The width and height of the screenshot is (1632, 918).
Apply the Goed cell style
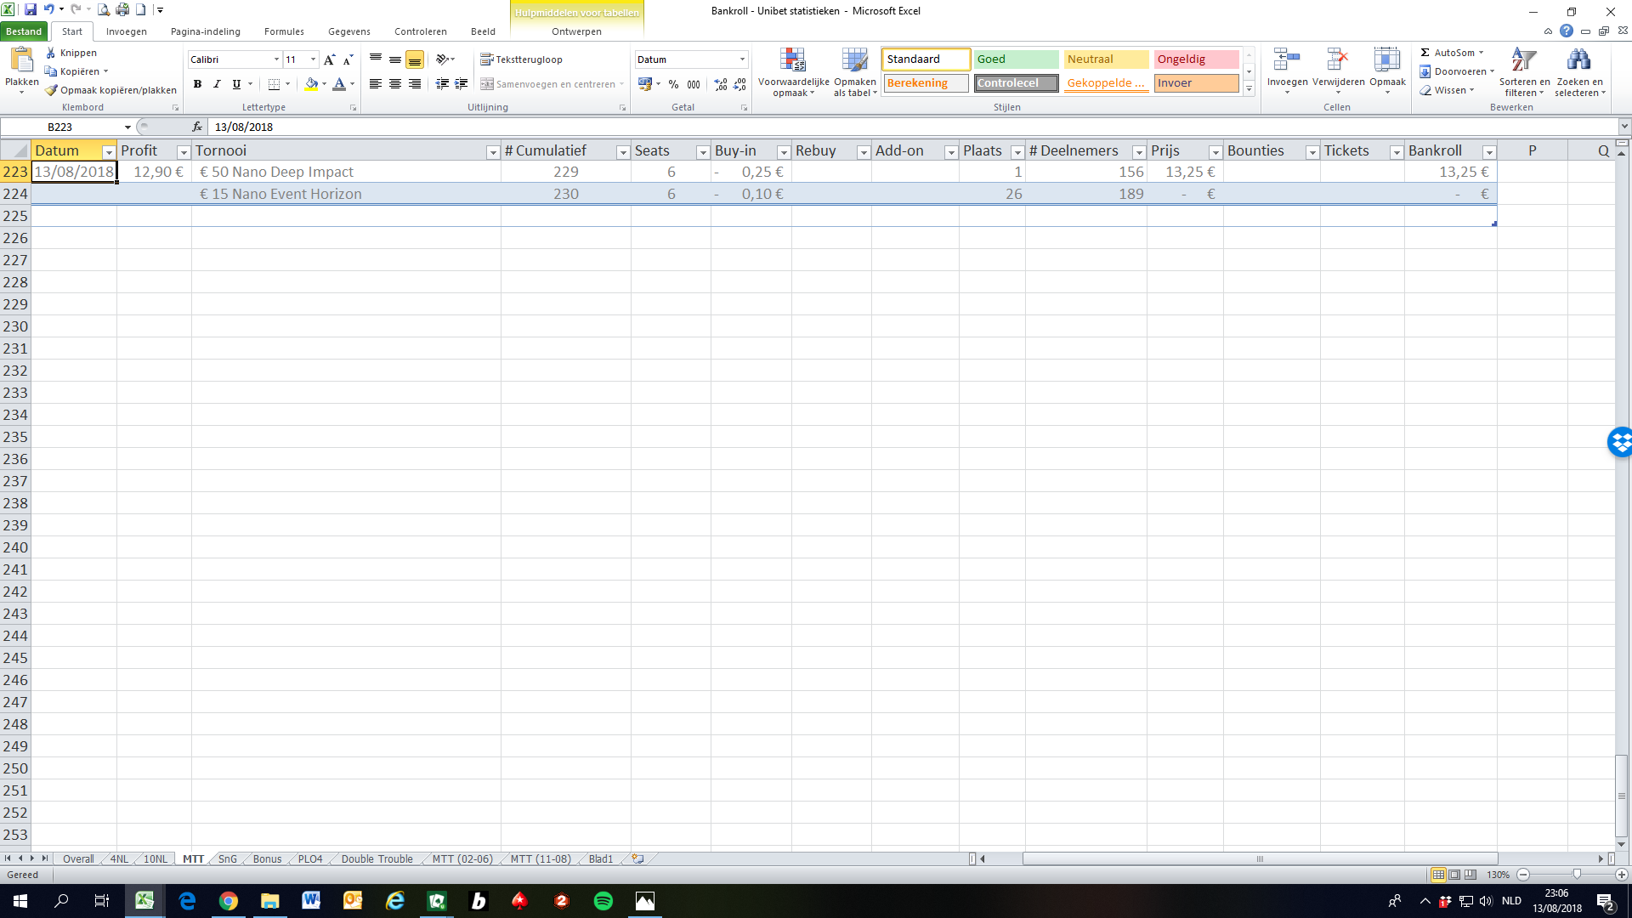(1016, 59)
